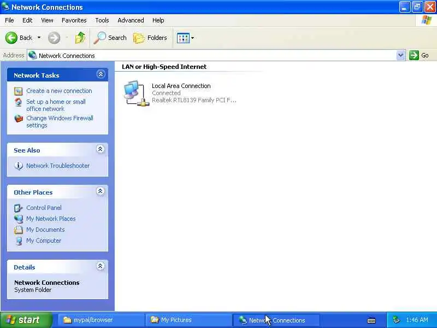Screen dimensions: 437x328
Task: Click the LAN or High-Speed Internet header
Action: coord(164,67)
